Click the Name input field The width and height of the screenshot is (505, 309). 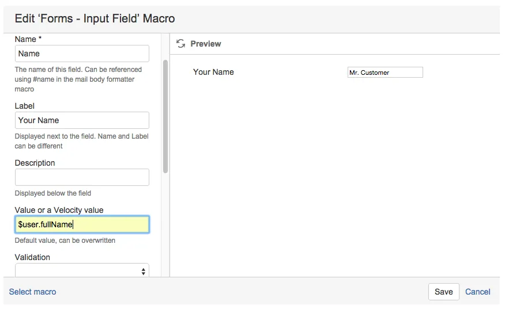pos(82,54)
